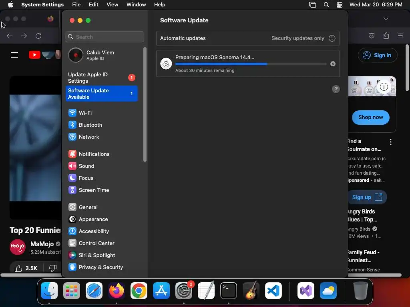
Task: Open the View menu
Action: click(113, 5)
